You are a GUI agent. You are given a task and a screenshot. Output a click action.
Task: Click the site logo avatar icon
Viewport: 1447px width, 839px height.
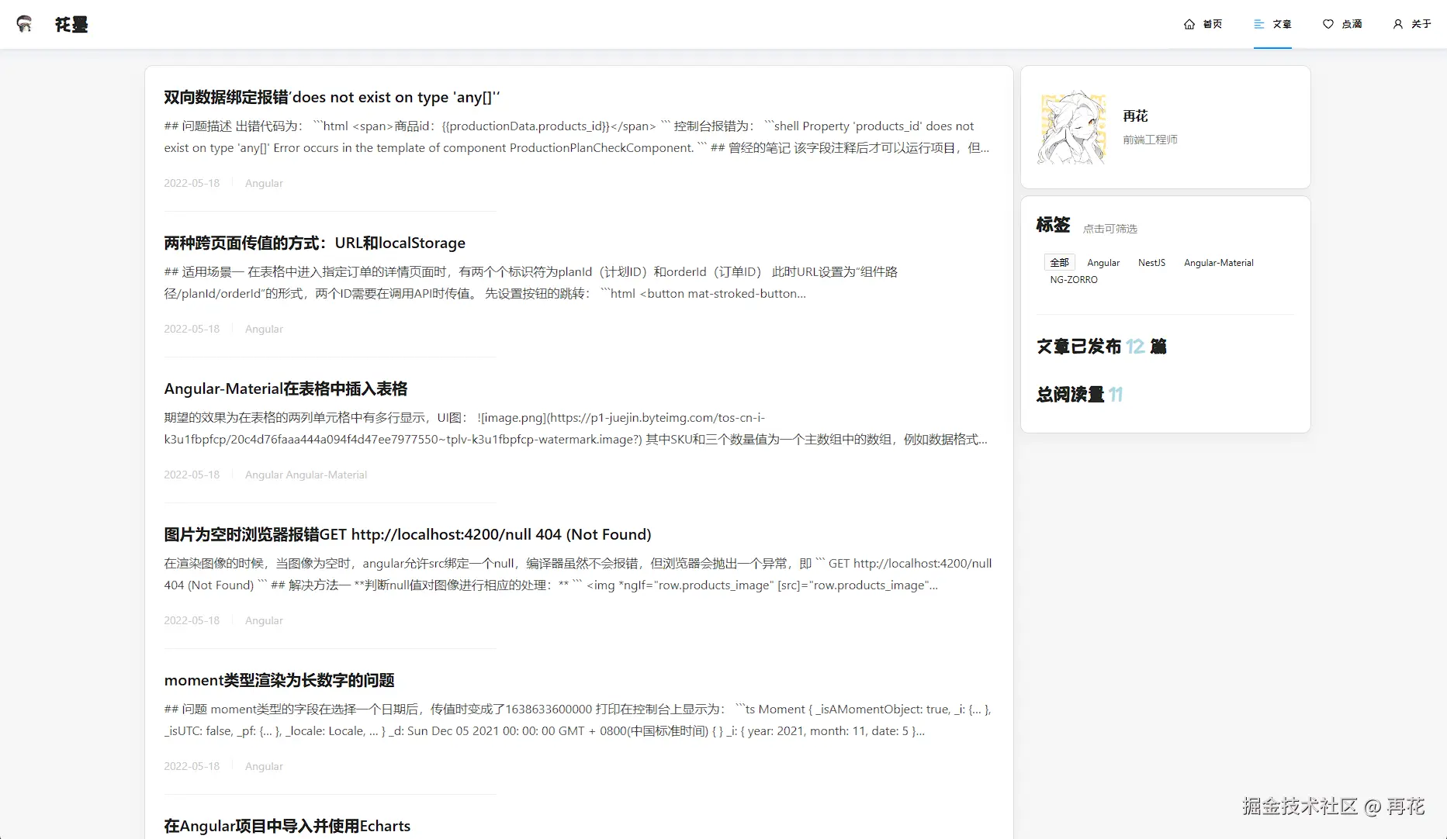coord(25,24)
